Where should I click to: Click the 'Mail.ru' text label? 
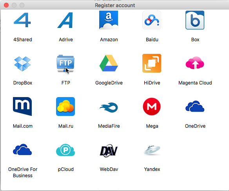point(66,126)
